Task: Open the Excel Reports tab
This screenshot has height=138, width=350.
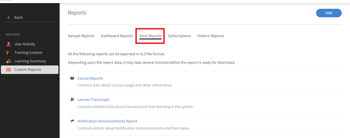Action: 150,36
